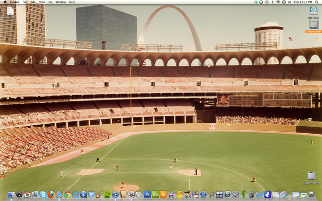The height and width of the screenshot is (201, 322).
Task: Launch Image Capture camera icon
Action: (187, 194)
